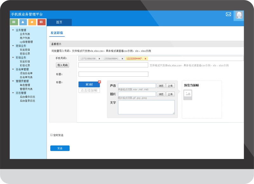Click the 导入号码 import button
This screenshot has width=254, height=184.
63,65
